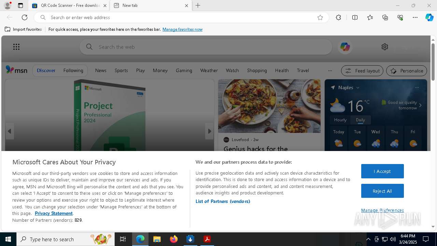Open the Shopping category
437x246 pixels.
tap(257, 70)
